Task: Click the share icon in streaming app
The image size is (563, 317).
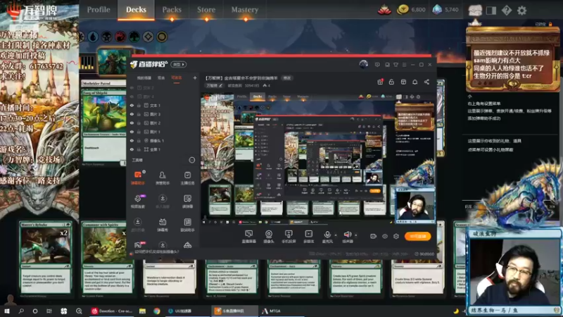Action: 426,82
